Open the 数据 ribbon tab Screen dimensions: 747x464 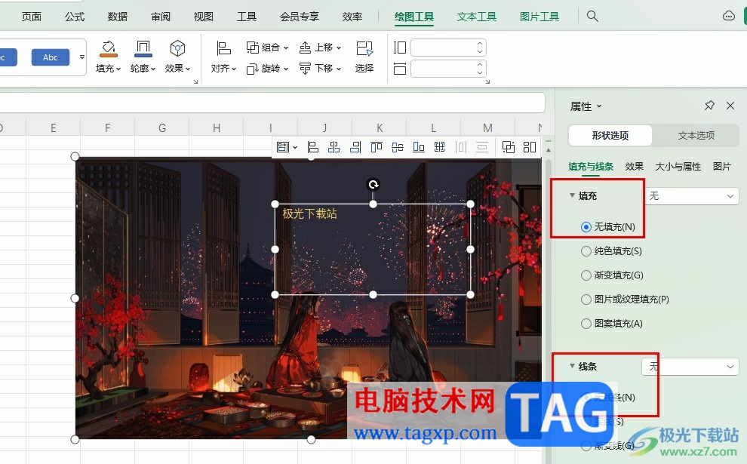click(117, 17)
